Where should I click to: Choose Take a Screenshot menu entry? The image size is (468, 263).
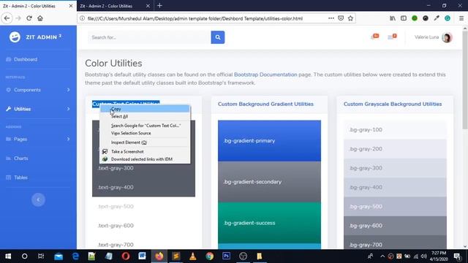tap(145, 151)
